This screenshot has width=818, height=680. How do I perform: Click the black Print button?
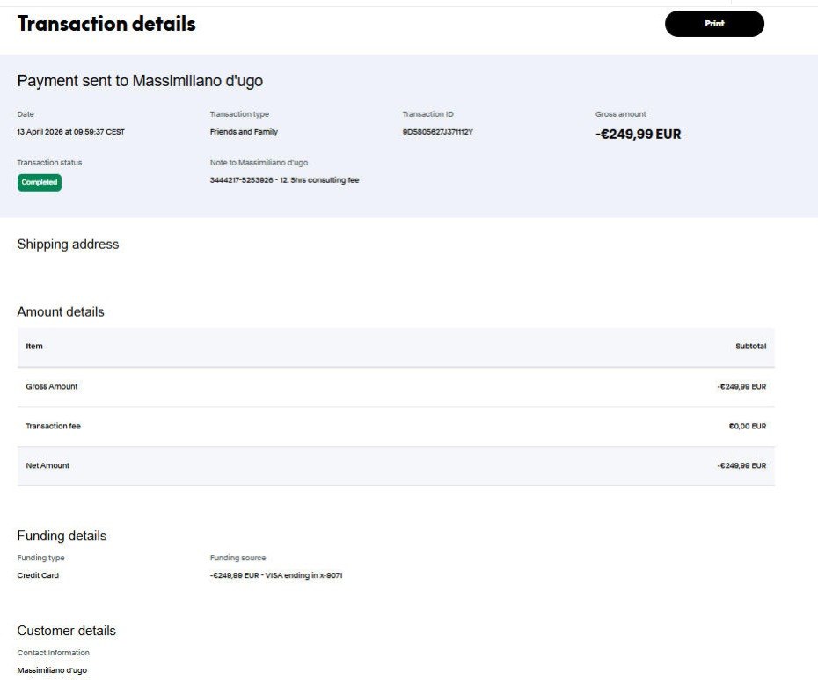[714, 24]
